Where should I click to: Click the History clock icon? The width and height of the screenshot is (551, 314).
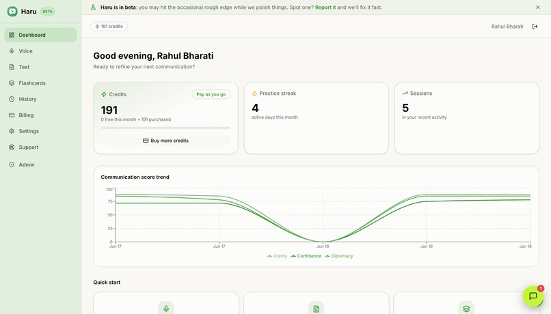(x=12, y=99)
